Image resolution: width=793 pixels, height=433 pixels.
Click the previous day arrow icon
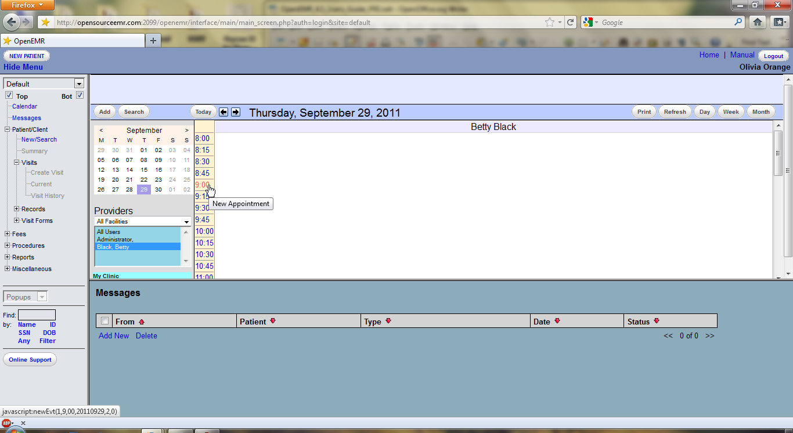[224, 112]
